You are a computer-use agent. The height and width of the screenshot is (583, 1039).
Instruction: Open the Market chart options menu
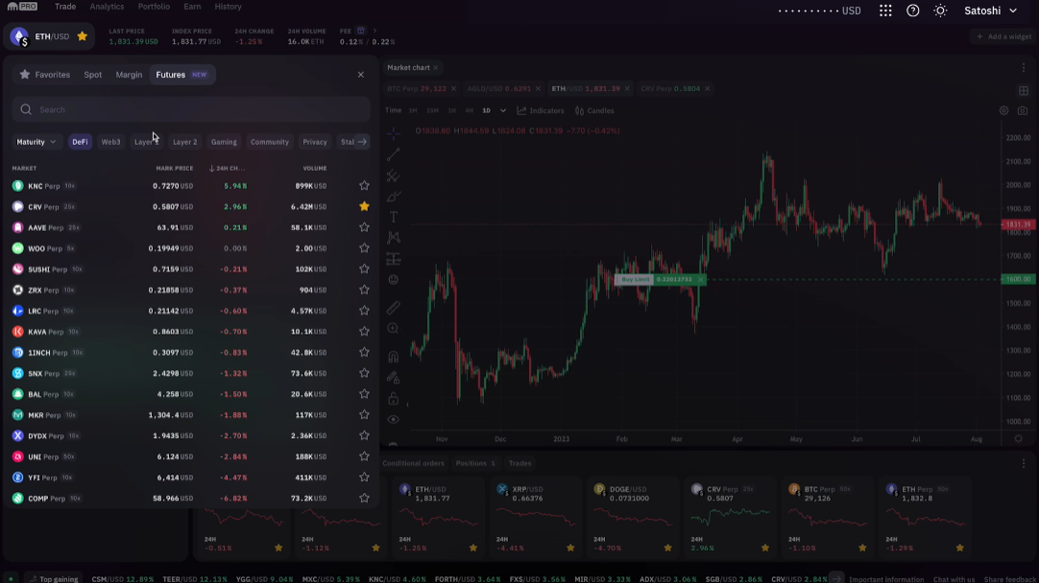[x=1023, y=67]
